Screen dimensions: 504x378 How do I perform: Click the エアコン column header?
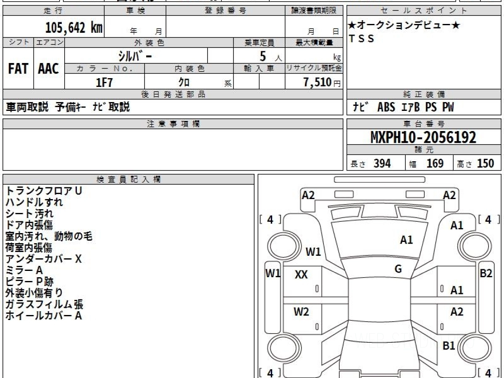click(x=49, y=42)
